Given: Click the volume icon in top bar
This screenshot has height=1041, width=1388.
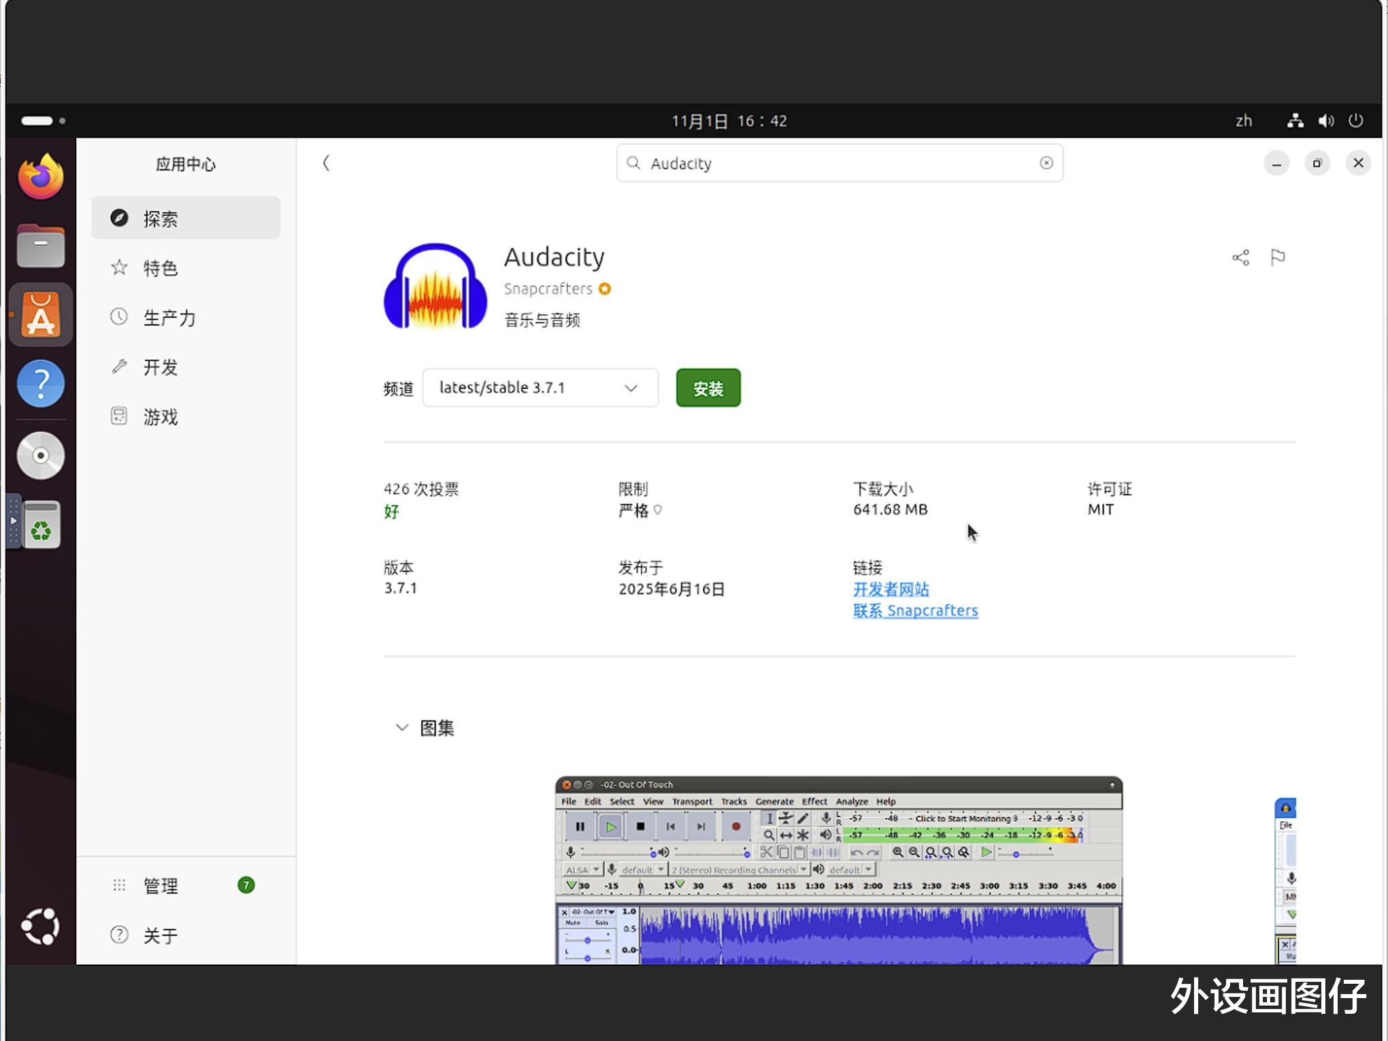Looking at the screenshot, I should point(1325,121).
